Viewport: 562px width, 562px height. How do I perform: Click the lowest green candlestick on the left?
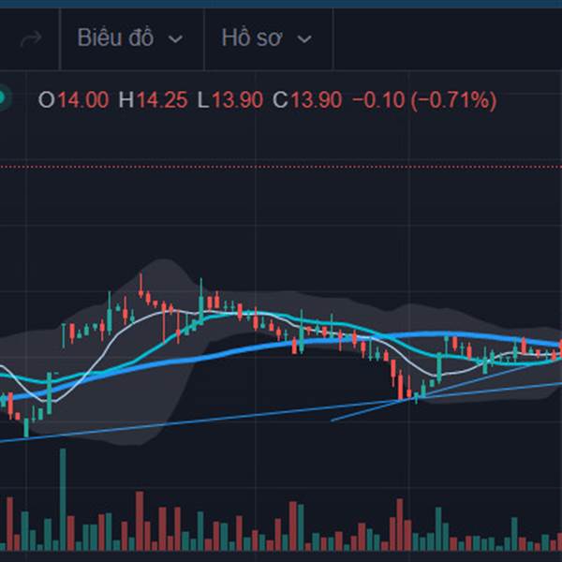pos(26,427)
